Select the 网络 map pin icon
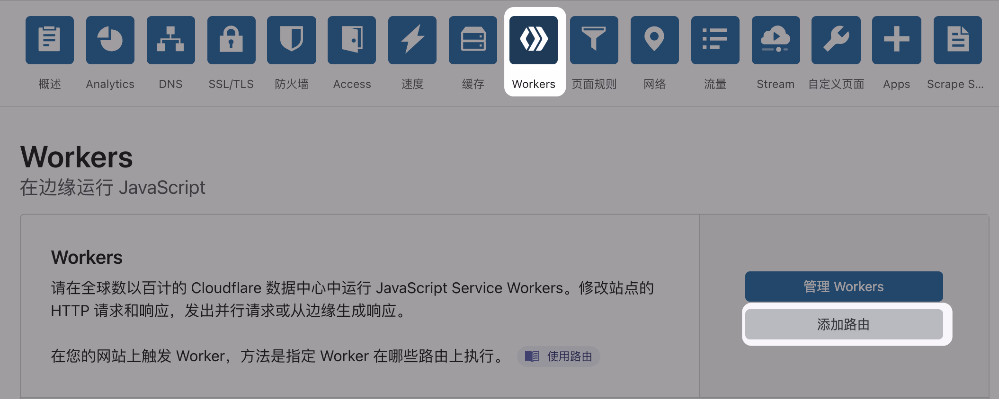Viewport: 999px width, 399px height. [655, 40]
